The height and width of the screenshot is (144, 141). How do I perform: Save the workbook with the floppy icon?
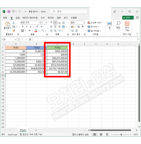point(9,12)
